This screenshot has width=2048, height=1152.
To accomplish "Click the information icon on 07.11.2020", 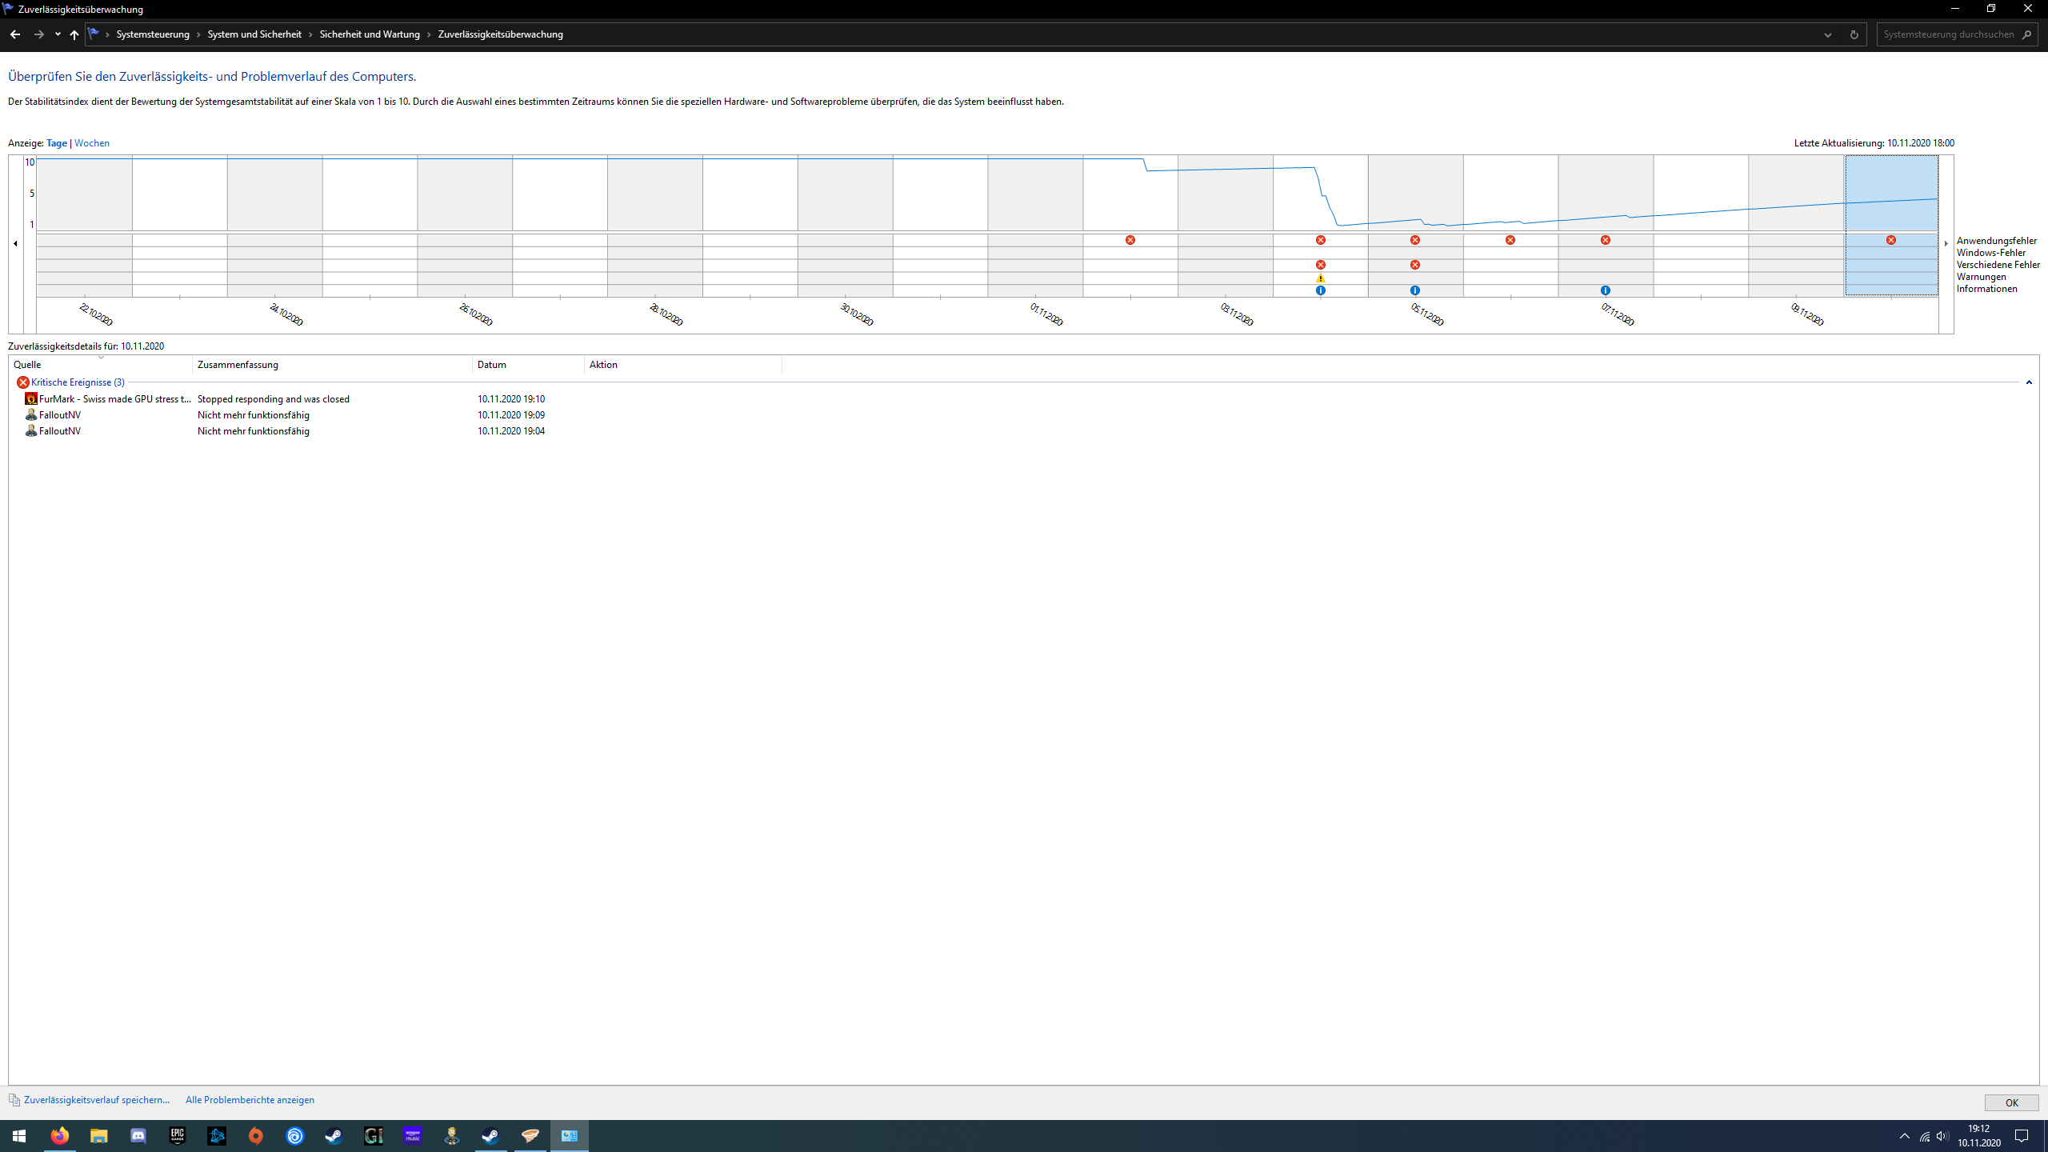I will pos(1605,290).
